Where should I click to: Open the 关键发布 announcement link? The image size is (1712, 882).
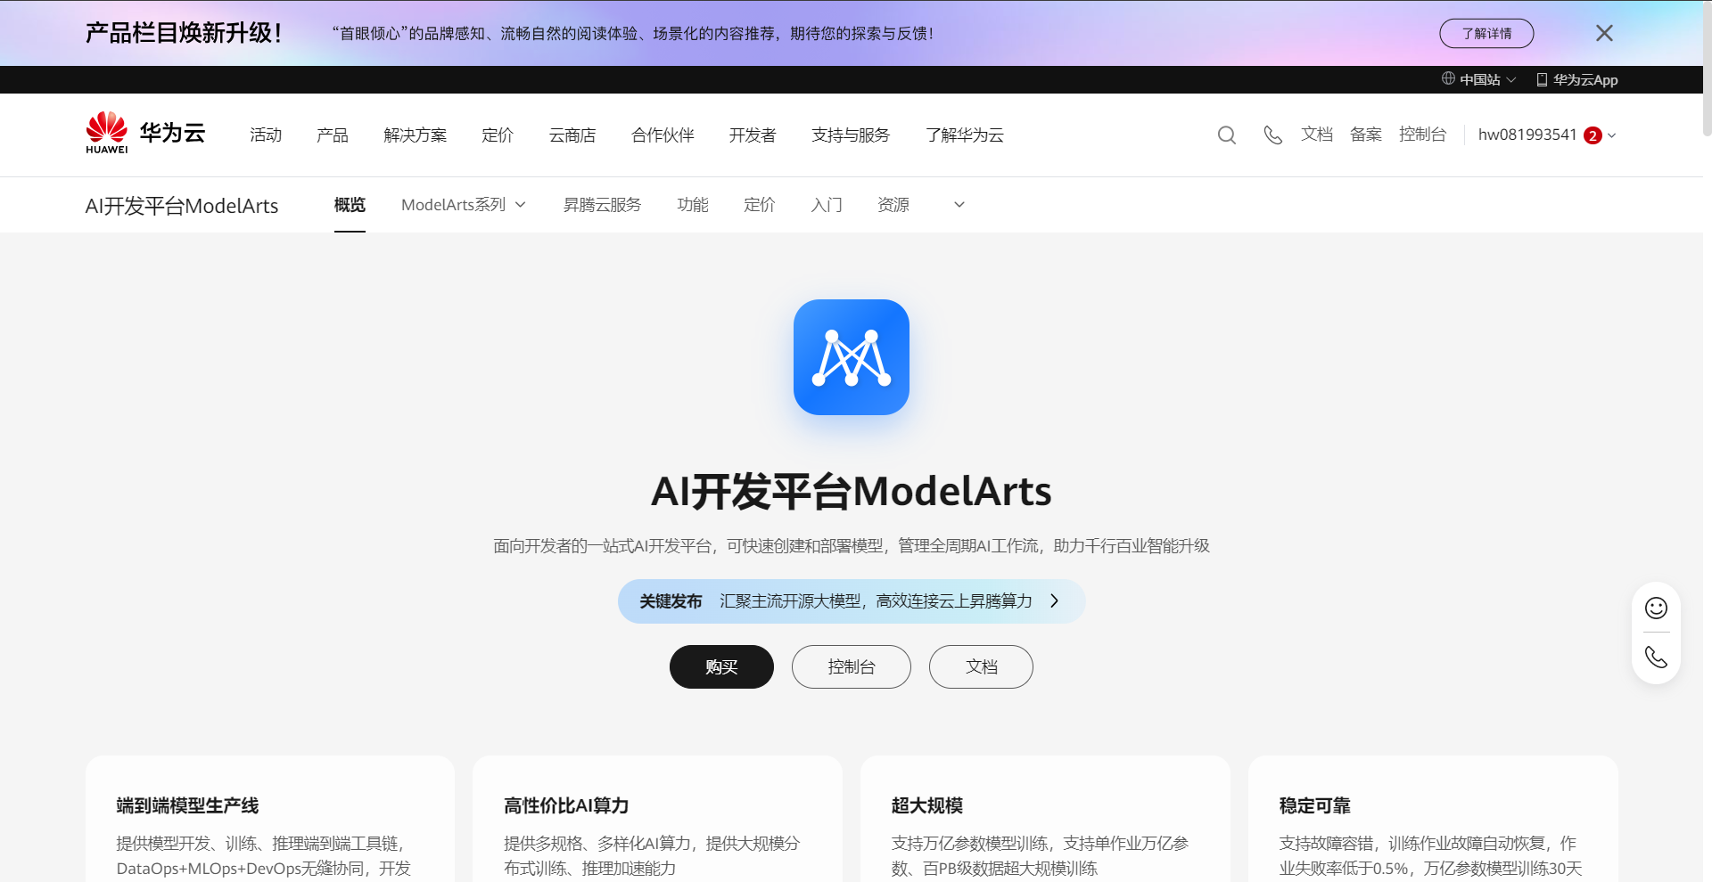852,601
